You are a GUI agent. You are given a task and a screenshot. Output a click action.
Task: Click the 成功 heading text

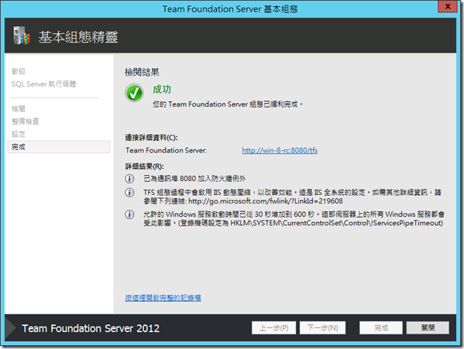point(162,90)
